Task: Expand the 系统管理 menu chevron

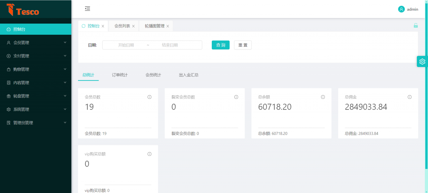Action: (x=65, y=109)
